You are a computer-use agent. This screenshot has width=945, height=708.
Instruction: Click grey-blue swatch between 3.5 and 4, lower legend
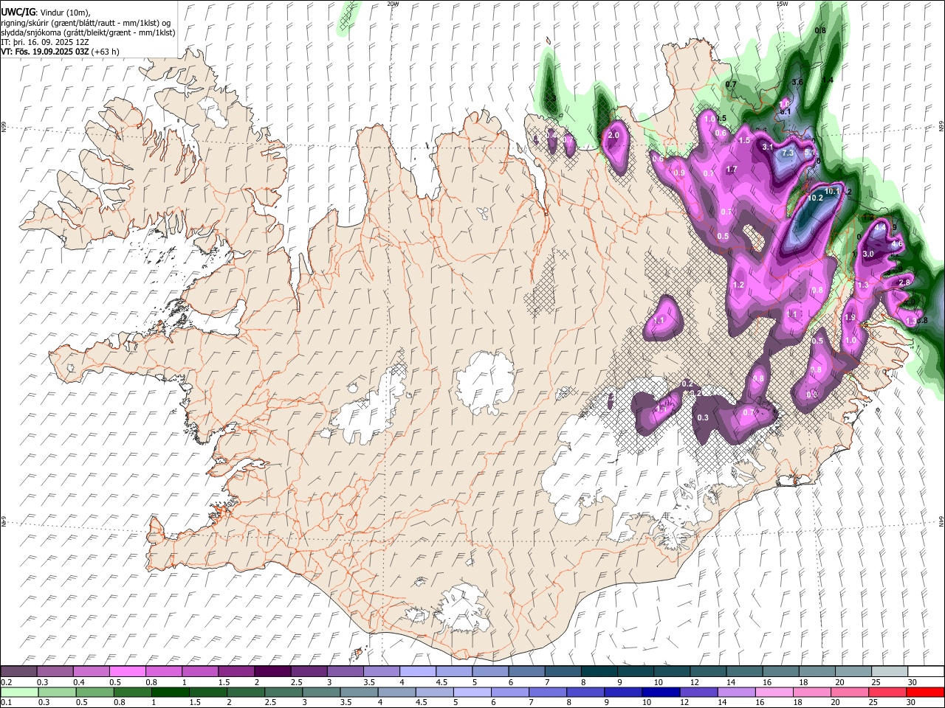click(x=359, y=693)
